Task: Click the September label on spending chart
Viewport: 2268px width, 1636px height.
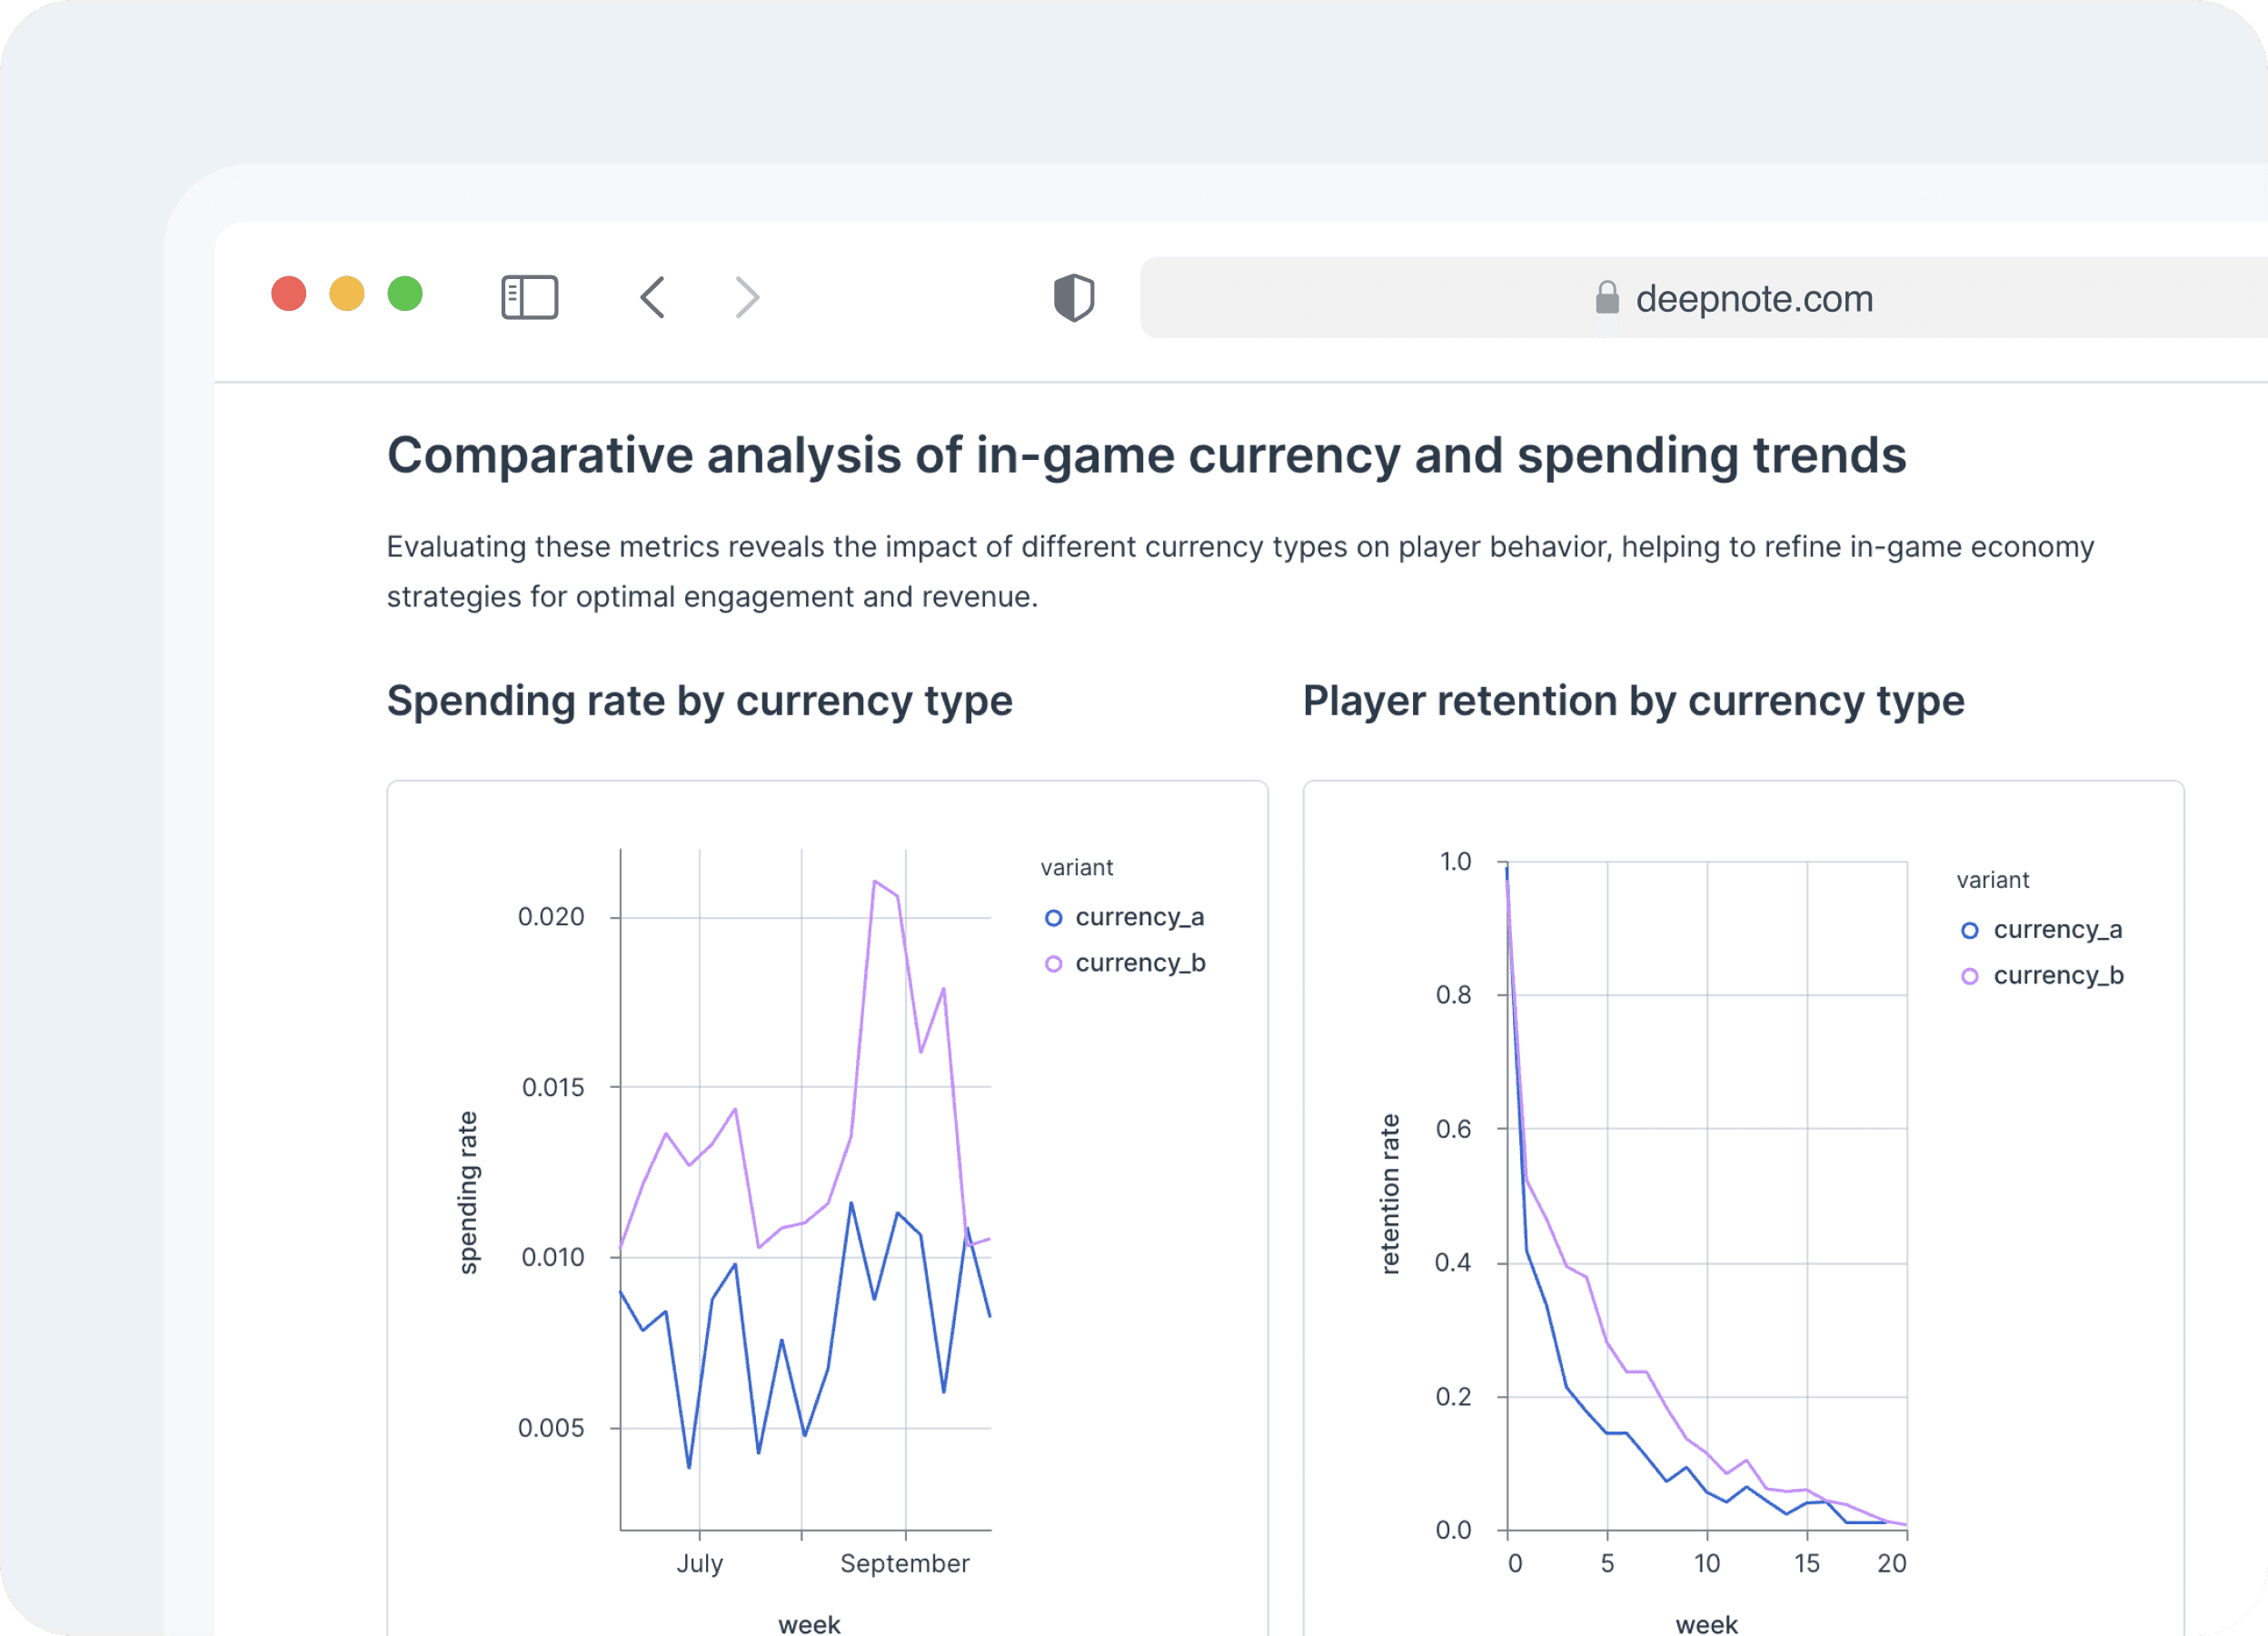Action: pos(904,1563)
